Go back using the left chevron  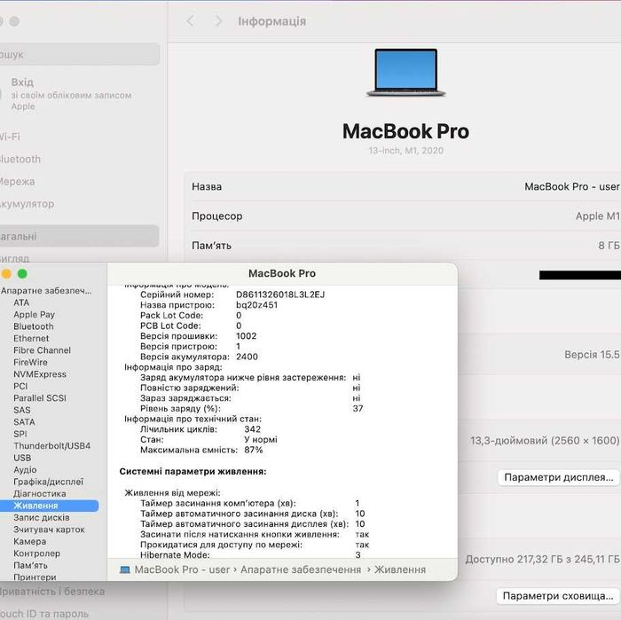191,21
